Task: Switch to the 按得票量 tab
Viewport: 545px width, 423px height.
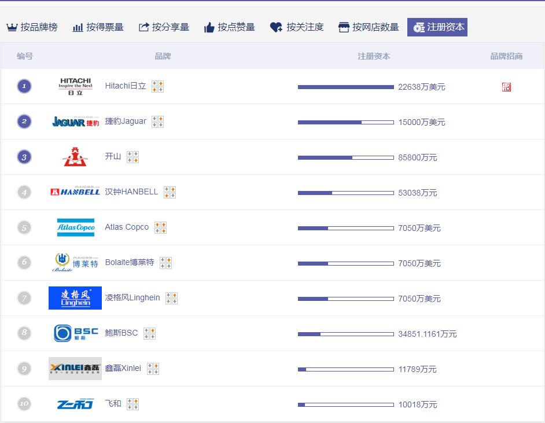Action: point(98,27)
